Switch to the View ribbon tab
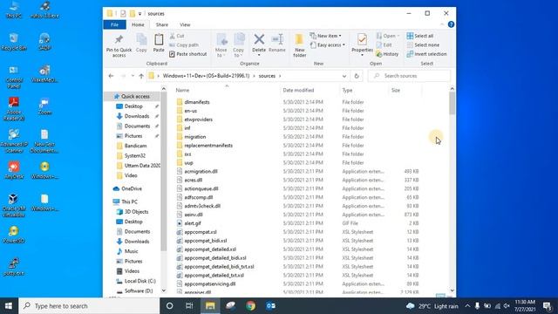558x314 pixels. click(x=185, y=24)
